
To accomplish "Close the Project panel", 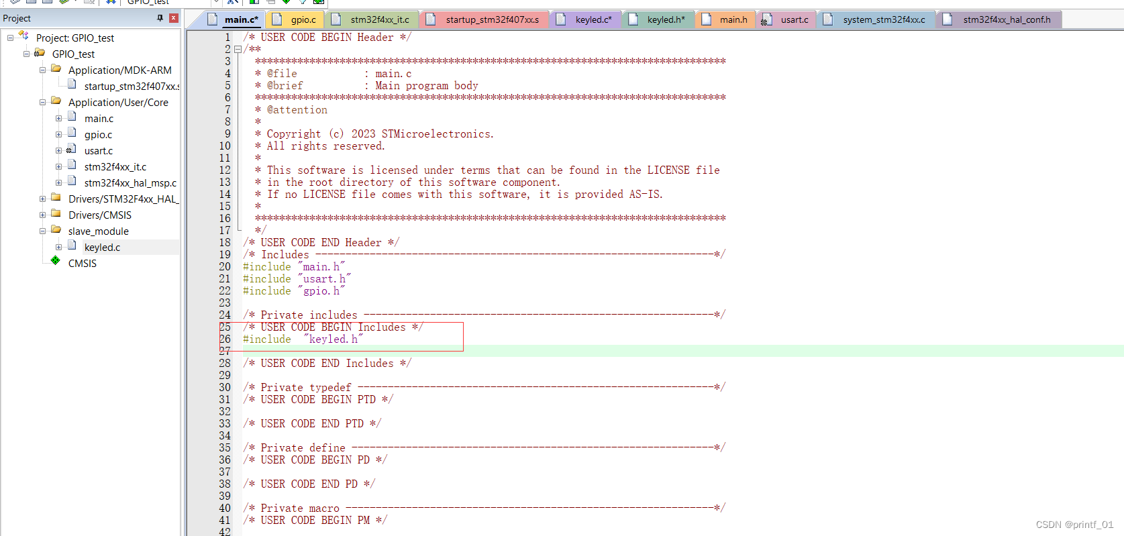I will click(174, 18).
